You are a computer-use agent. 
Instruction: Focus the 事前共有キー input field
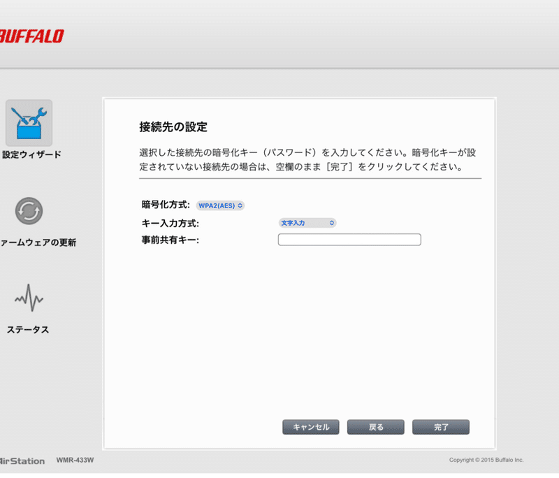349,240
